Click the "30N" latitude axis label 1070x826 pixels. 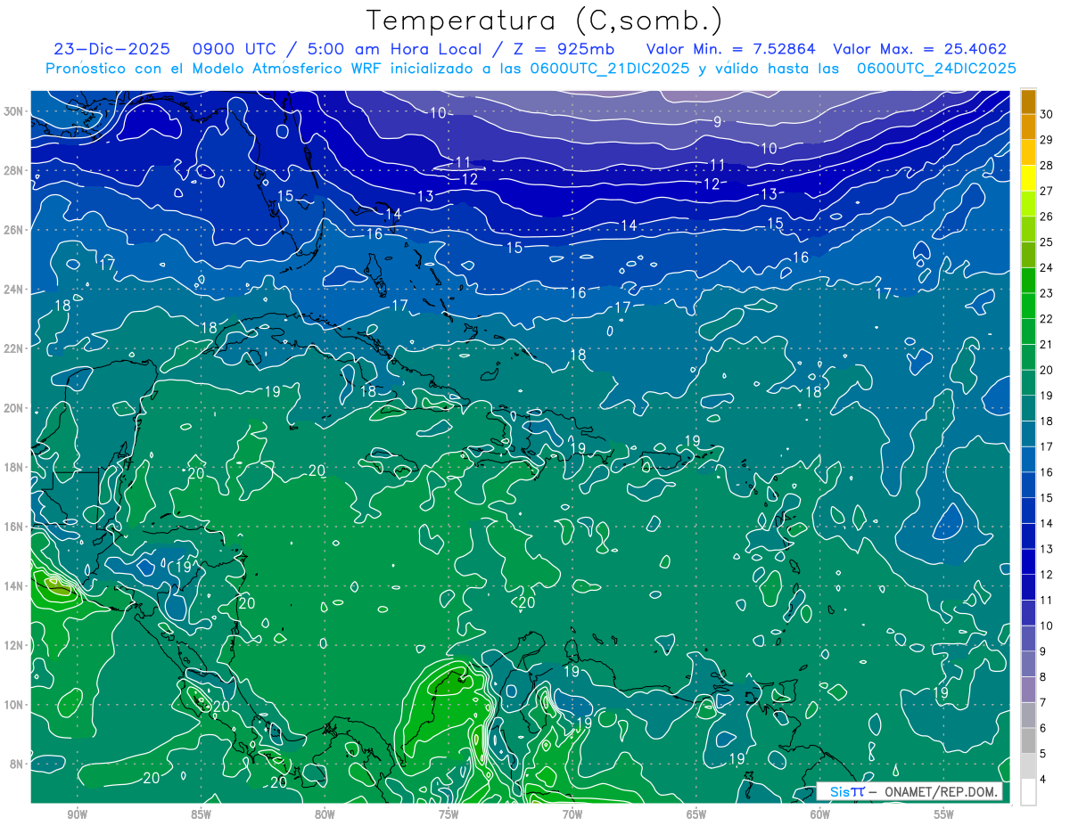click(15, 110)
